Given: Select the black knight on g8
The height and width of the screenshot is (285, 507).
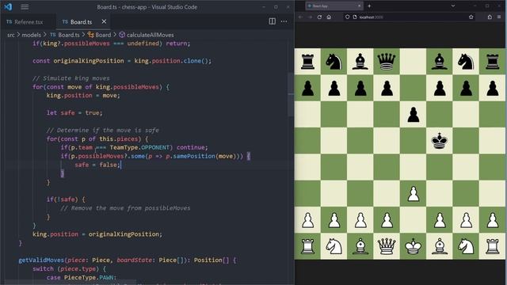Looking at the screenshot, I should click(466, 62).
